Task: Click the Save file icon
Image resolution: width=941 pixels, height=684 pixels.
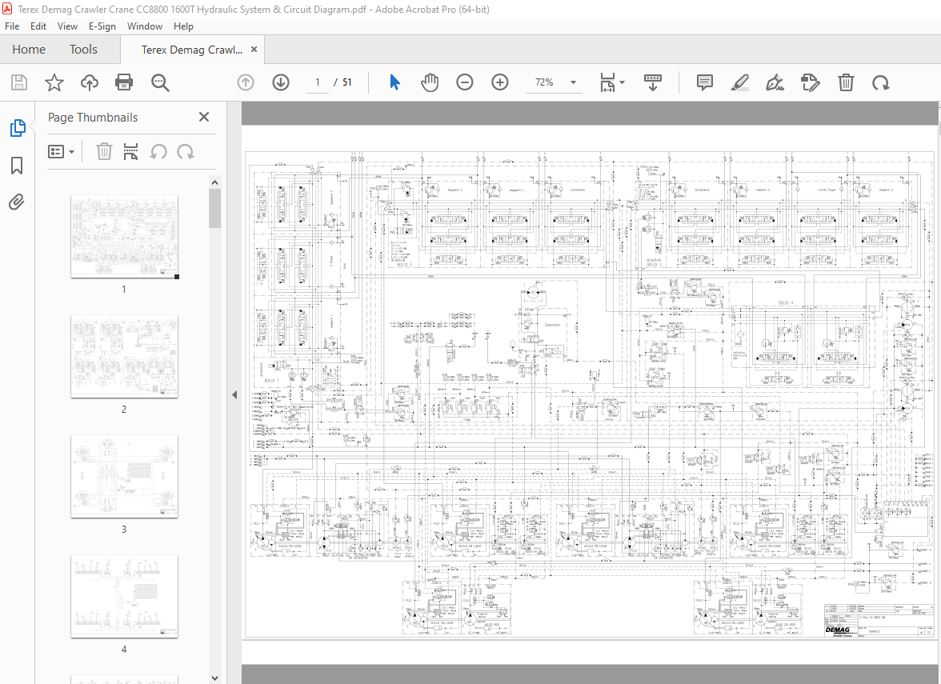Action: click(19, 82)
